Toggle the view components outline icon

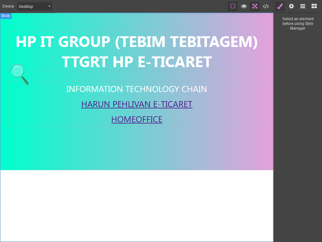[x=233, y=6]
